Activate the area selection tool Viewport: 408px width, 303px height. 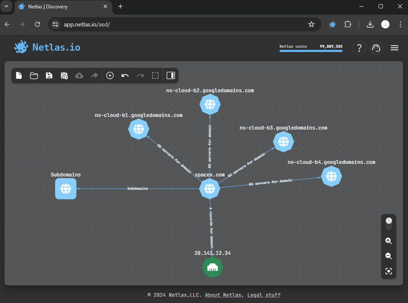coord(155,75)
